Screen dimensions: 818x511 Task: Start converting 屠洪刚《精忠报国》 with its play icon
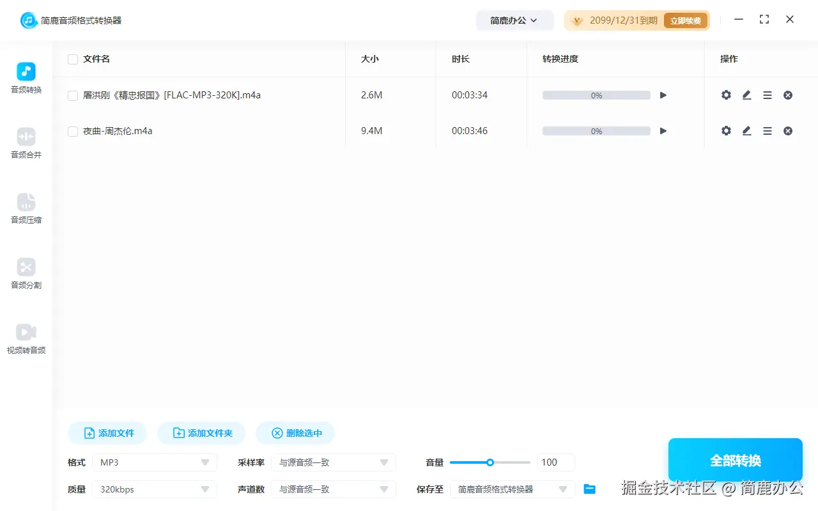point(663,95)
